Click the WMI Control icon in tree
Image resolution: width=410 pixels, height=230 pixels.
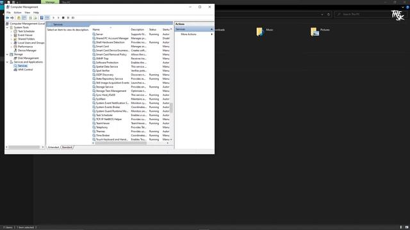tap(15, 70)
